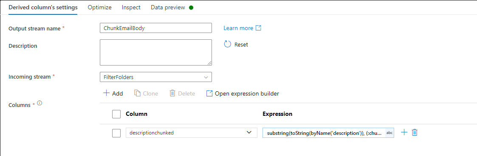Click the Columns info icon
The width and height of the screenshot is (477, 156).
pos(39,103)
